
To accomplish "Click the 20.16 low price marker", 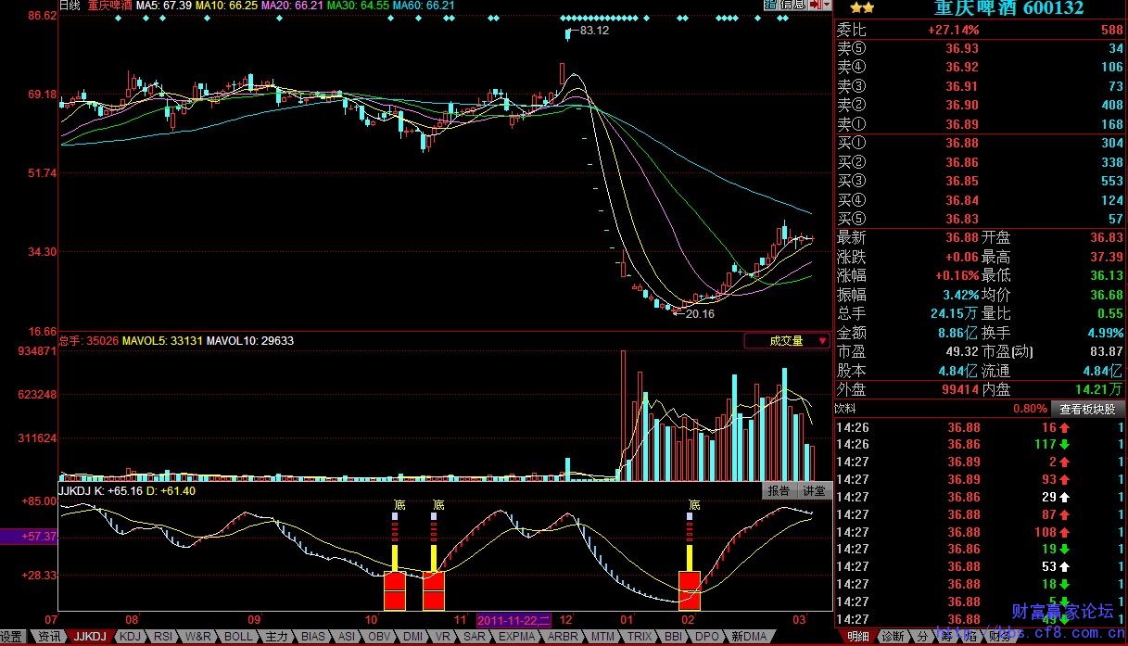I will (699, 314).
